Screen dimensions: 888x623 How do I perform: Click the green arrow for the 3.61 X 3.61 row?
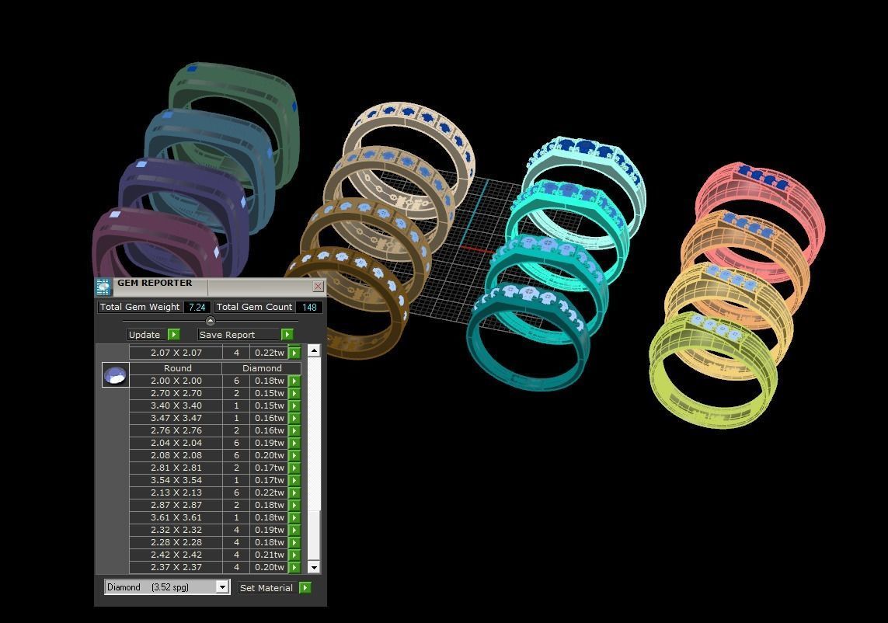(294, 518)
